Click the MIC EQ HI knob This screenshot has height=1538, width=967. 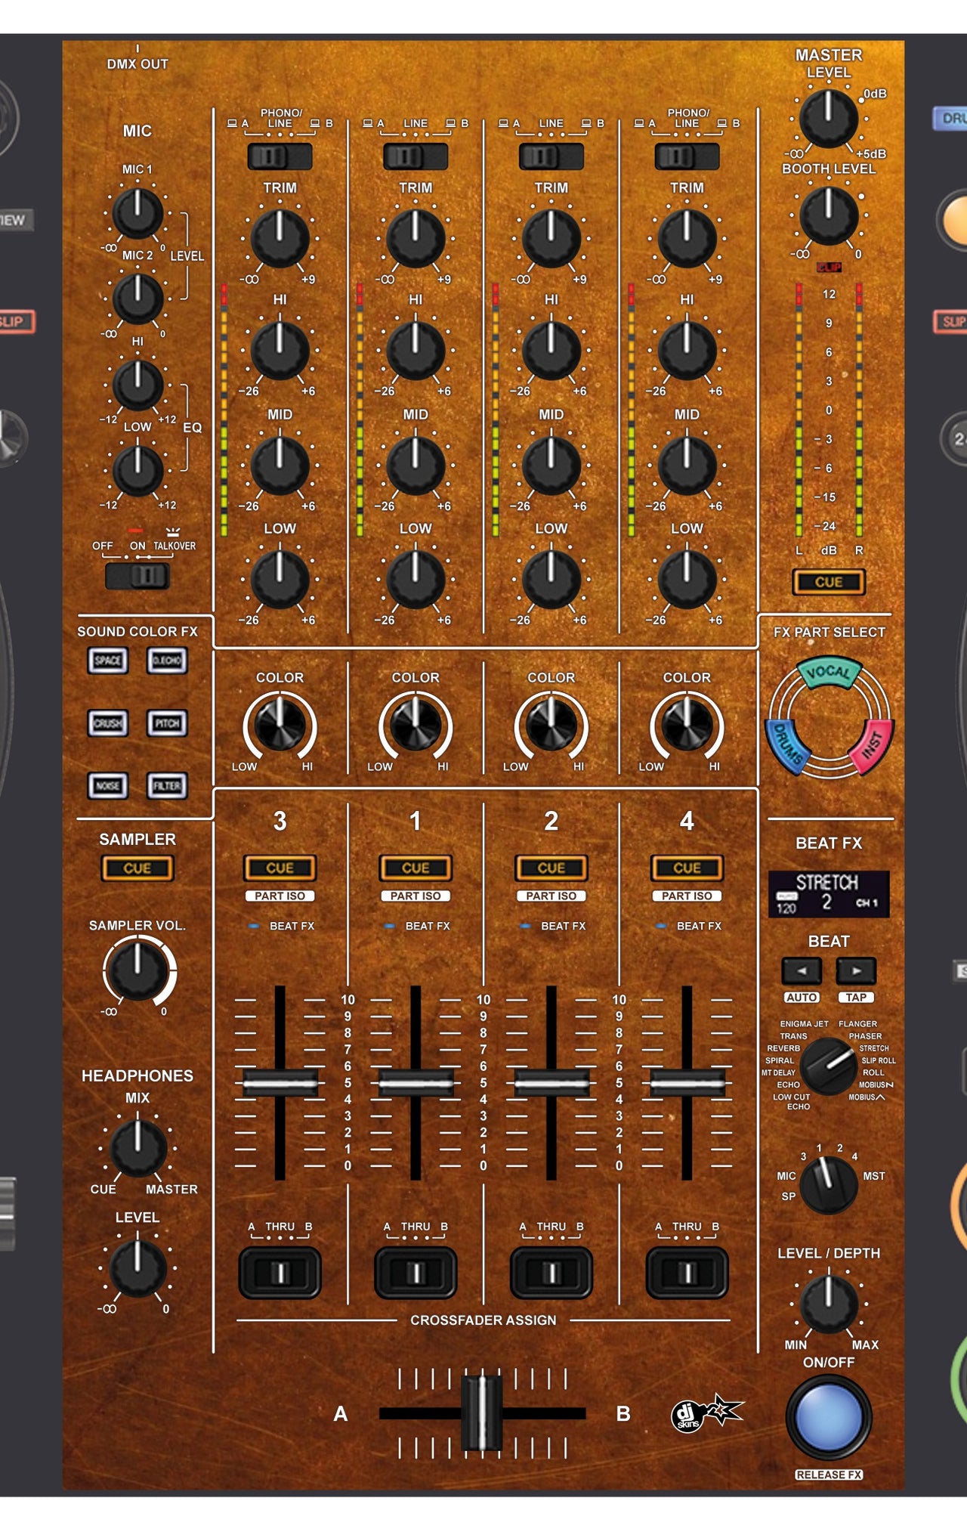coord(137,385)
